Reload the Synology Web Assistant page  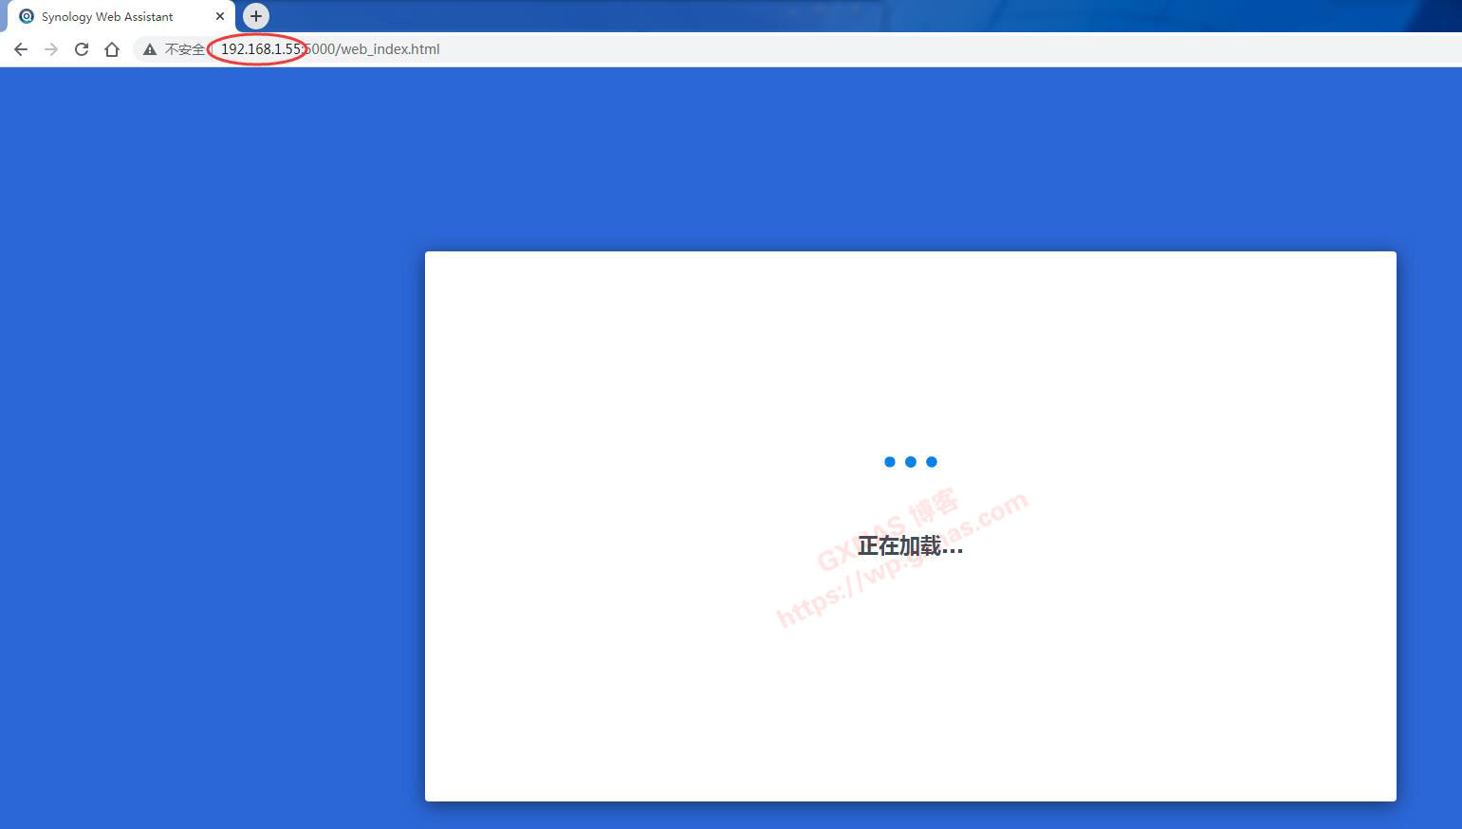click(81, 48)
